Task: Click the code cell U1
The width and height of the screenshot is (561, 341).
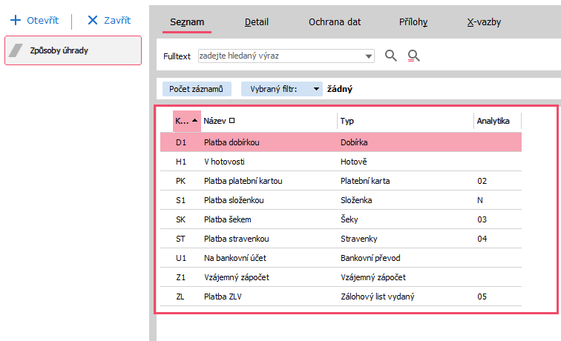Action: click(x=181, y=258)
